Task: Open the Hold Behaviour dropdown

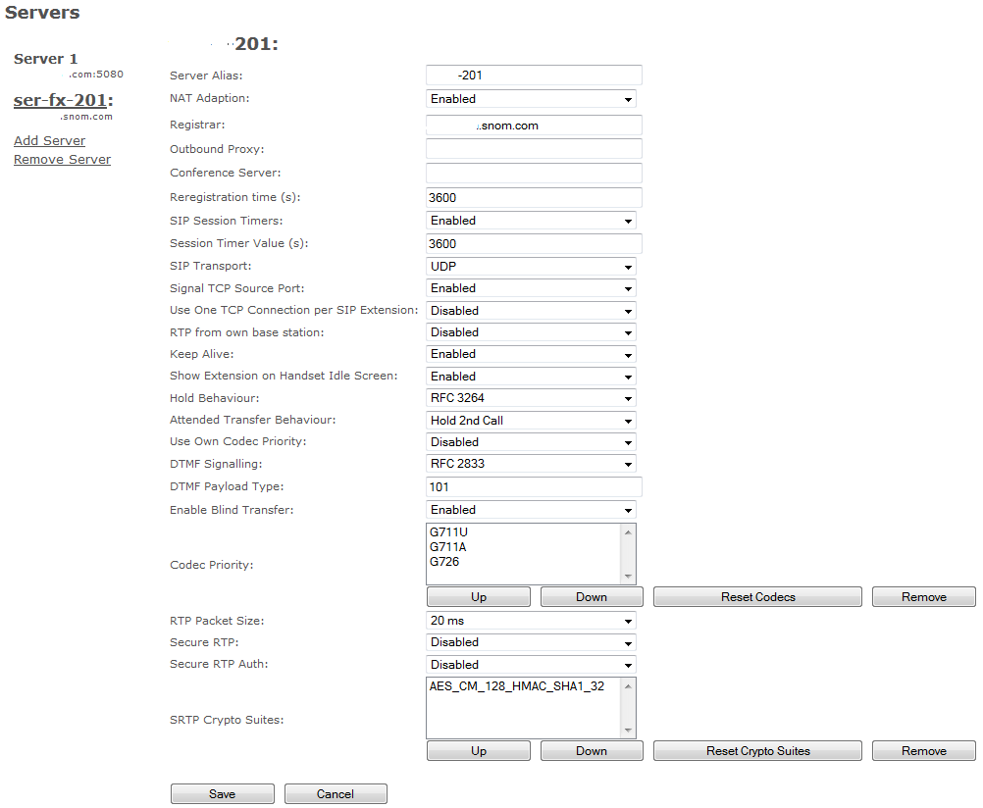Action: (x=531, y=398)
